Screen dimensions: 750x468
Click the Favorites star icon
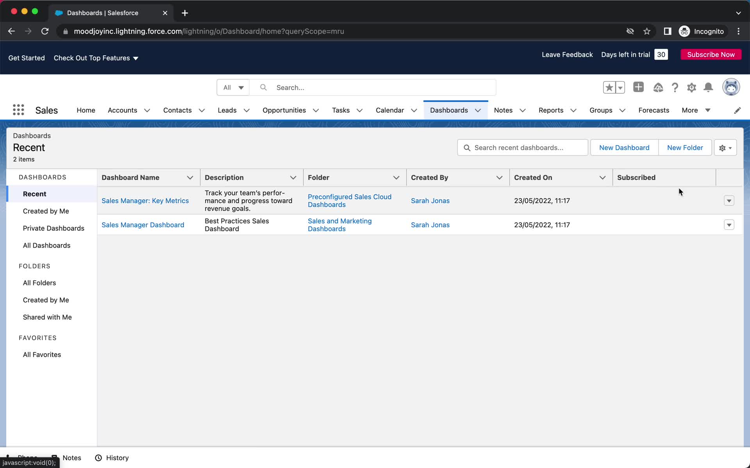[609, 87]
